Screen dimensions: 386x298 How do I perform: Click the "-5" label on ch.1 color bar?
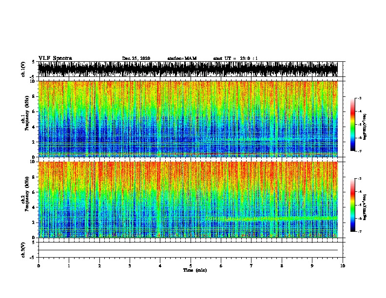pyautogui.click(x=359, y=125)
